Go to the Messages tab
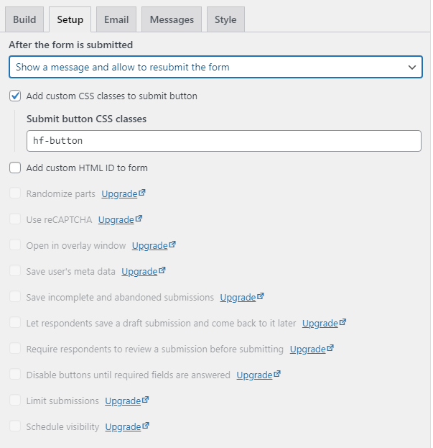The height and width of the screenshot is (448, 433). [172, 19]
